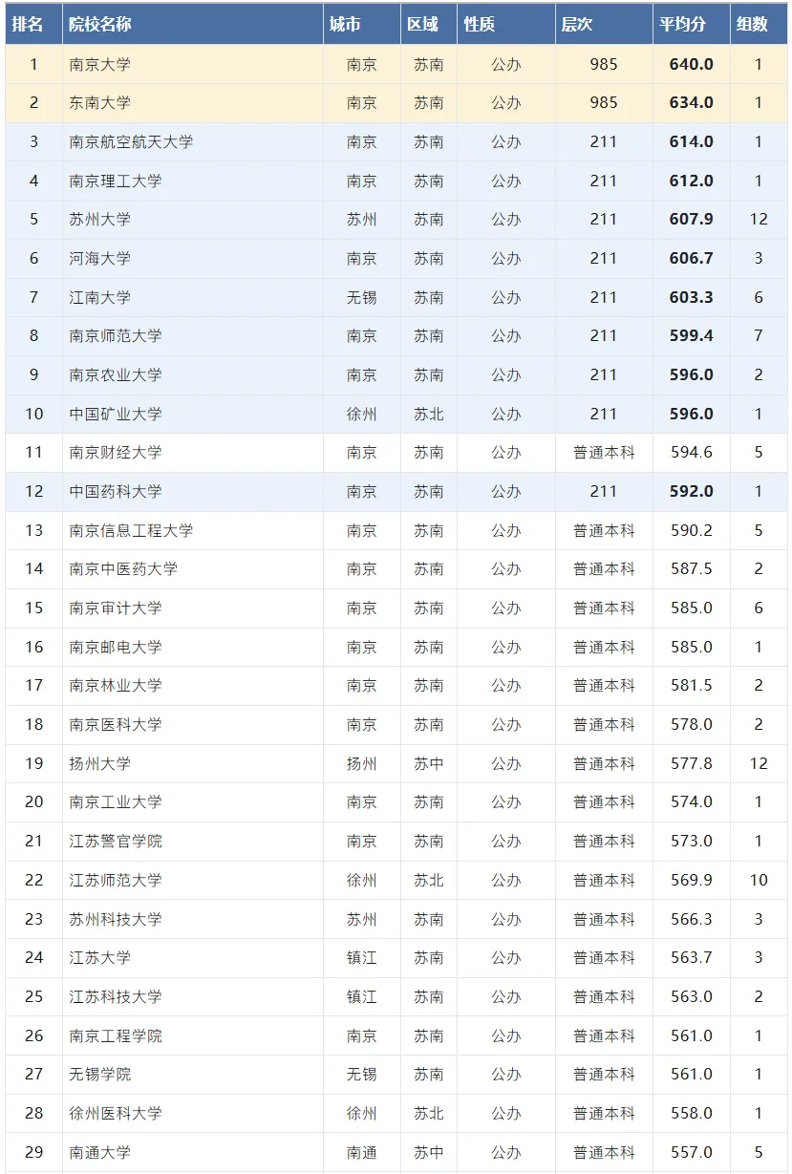
Task: Select the 南京大学 school name cell
Action: click(x=192, y=65)
